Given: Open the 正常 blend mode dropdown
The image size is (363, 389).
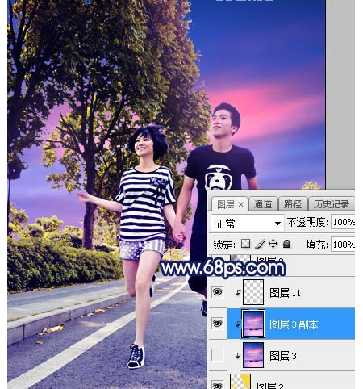Looking at the screenshot, I should 247,224.
